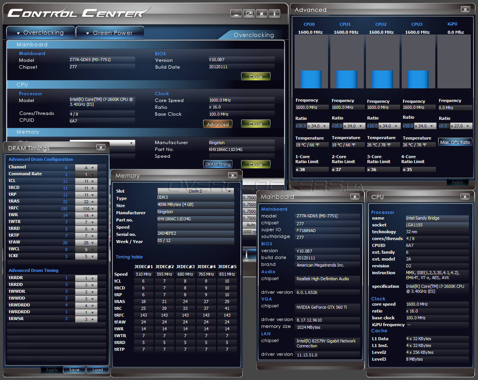Click the JEDEC#1 column header
The width and height of the screenshot is (478, 380).
click(144, 267)
